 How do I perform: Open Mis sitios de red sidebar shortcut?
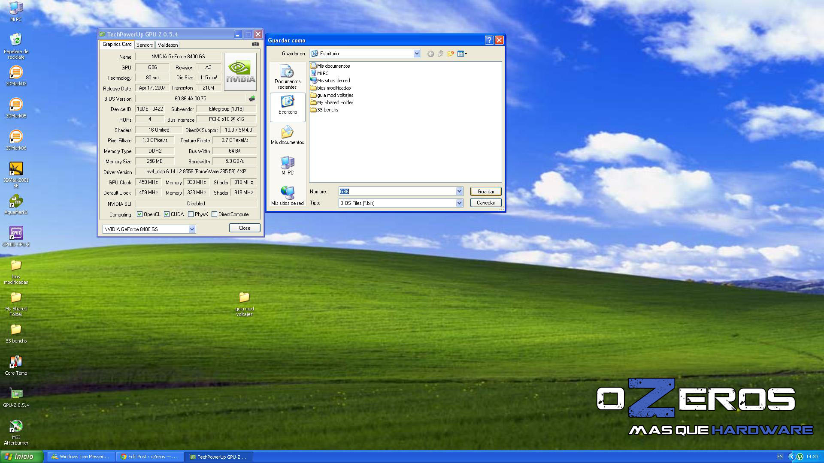point(288,195)
